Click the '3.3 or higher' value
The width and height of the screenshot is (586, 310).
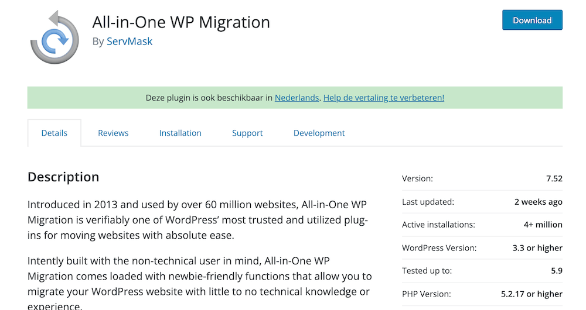pos(537,248)
